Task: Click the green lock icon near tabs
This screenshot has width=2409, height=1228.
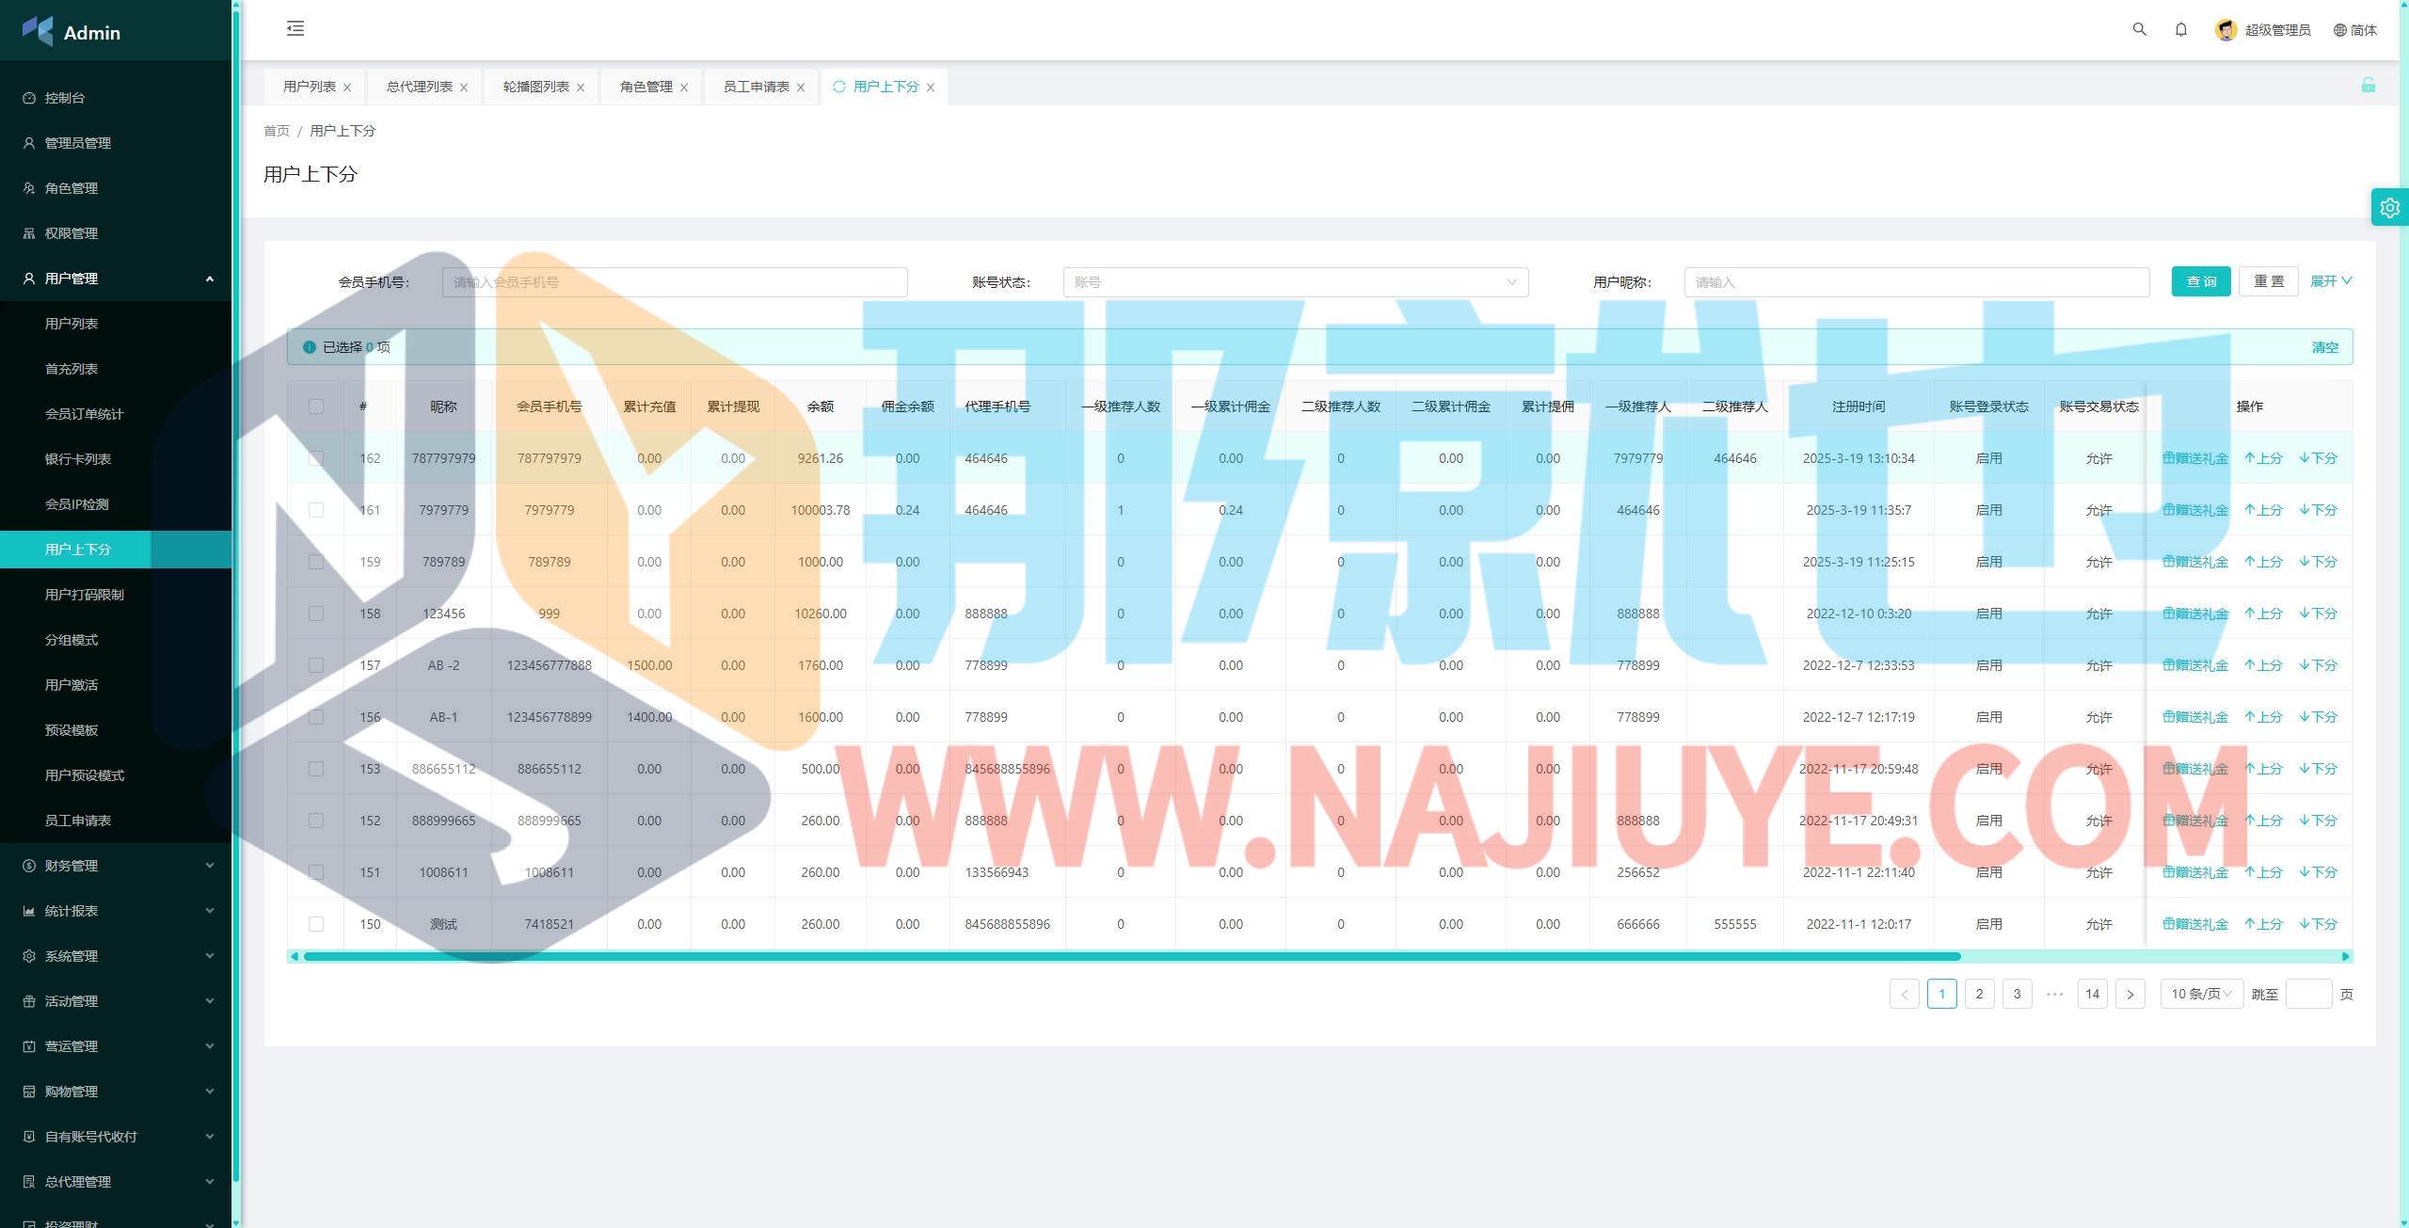Action: pyautogui.click(x=2368, y=86)
